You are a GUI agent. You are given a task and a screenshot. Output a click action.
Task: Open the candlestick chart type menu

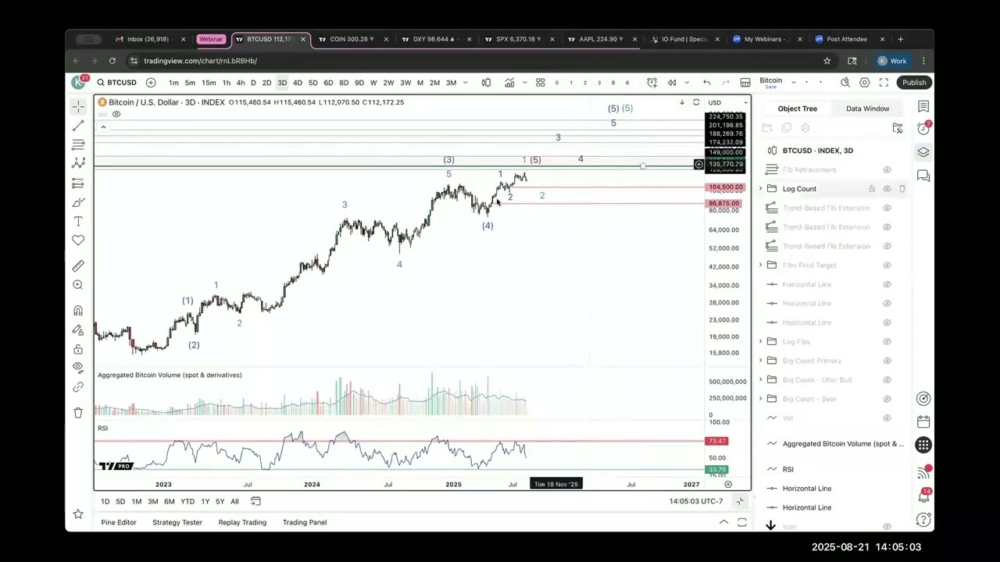(486, 83)
